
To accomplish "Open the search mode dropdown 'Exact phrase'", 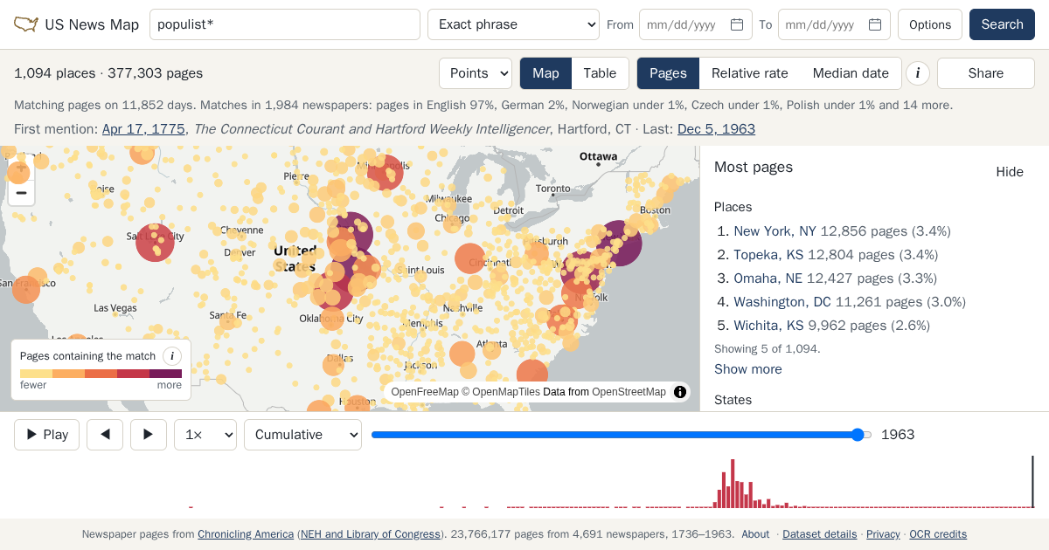I will [x=513, y=24].
